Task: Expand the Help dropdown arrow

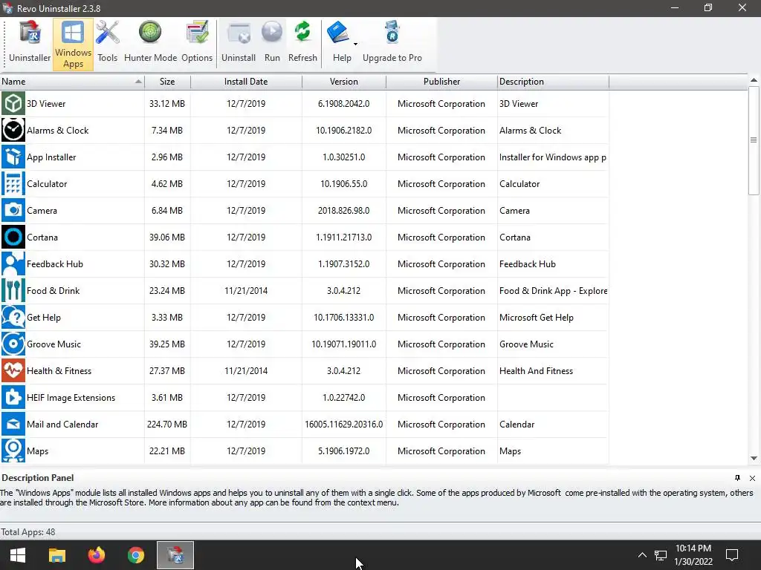Action: [x=355, y=44]
